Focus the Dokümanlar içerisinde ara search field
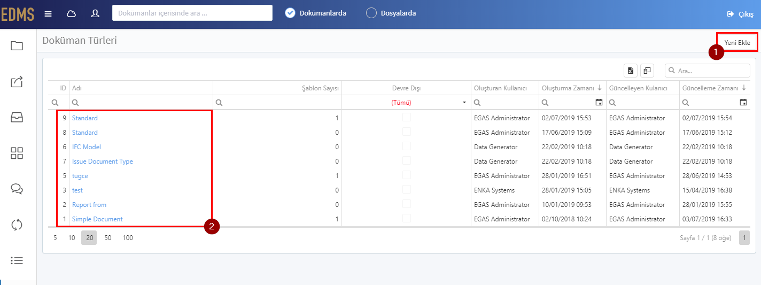The width and height of the screenshot is (761, 285). [x=192, y=13]
